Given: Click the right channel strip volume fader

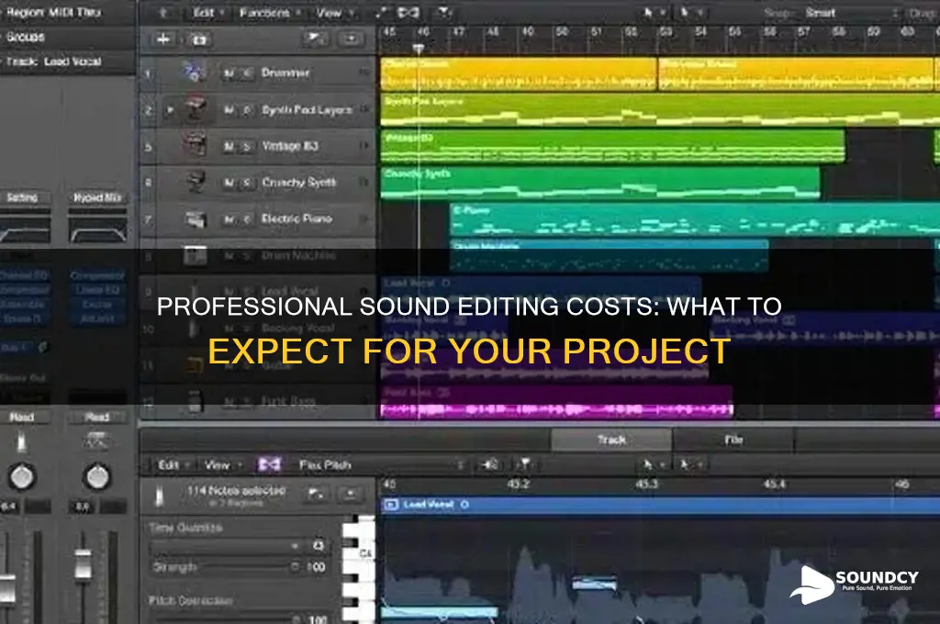Looking at the screenshot, I should 83,564.
